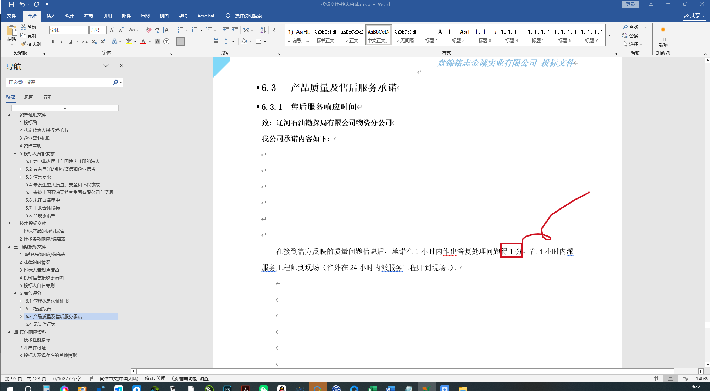Insert enclosed character (circled 字)
Viewport: 710px width, 391px height.
[x=166, y=41]
